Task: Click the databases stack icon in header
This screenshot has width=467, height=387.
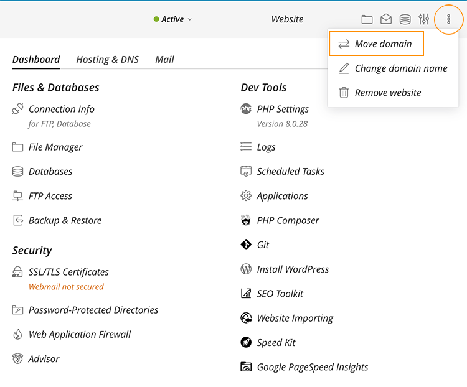Action: click(405, 19)
